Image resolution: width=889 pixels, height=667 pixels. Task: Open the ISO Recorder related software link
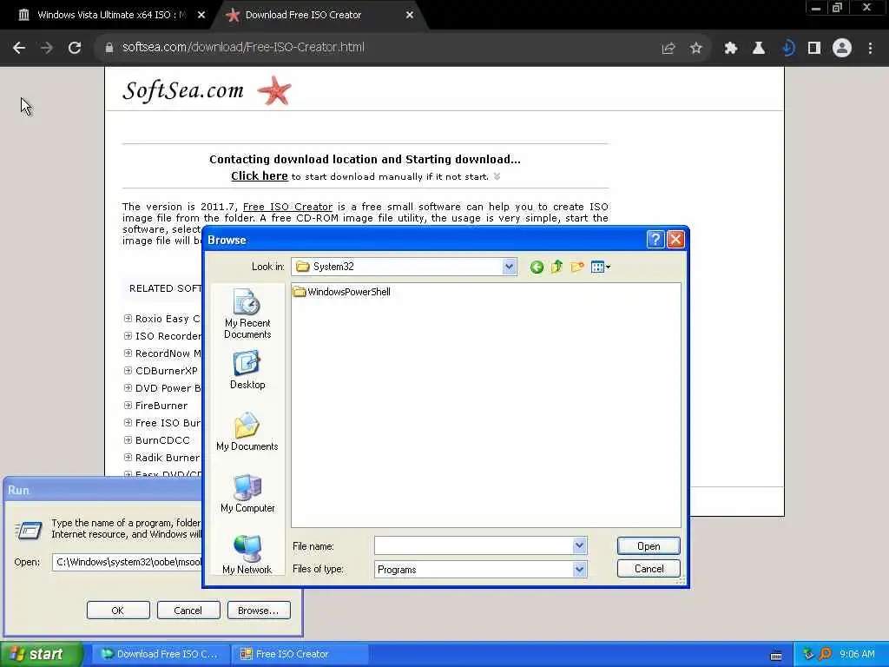click(x=168, y=336)
